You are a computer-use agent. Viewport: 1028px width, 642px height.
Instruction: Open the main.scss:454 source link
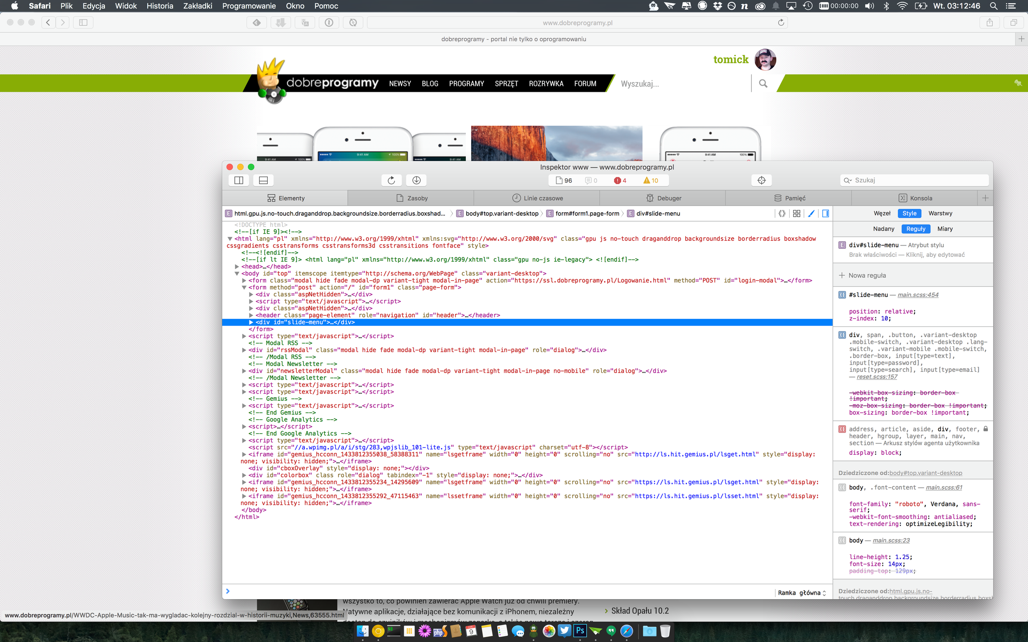[x=918, y=295]
